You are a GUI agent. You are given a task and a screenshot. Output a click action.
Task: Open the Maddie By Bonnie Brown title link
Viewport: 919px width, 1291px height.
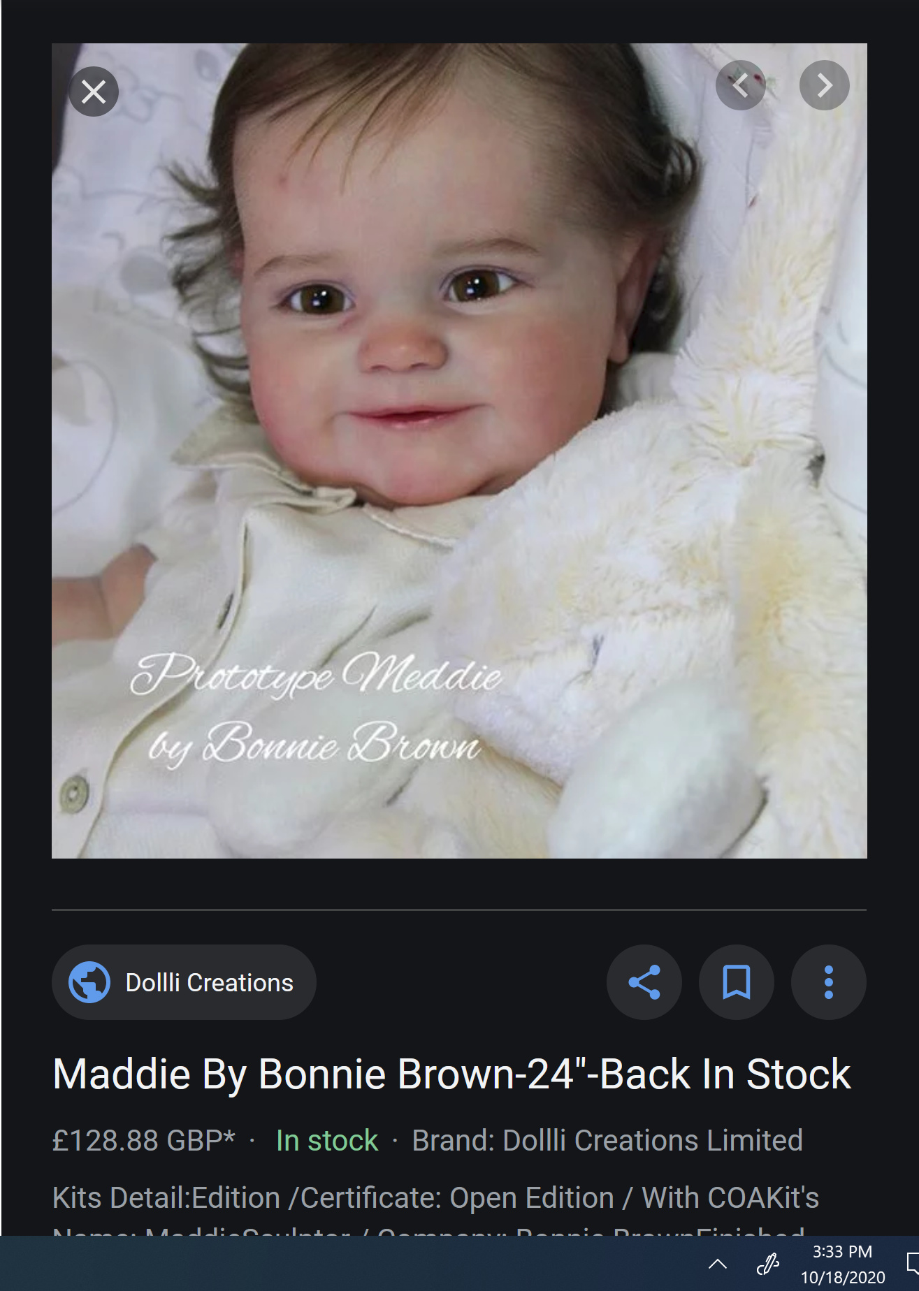tap(451, 1074)
